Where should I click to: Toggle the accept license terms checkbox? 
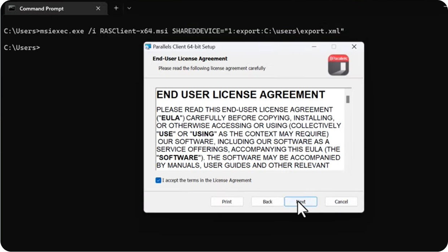tap(158, 180)
